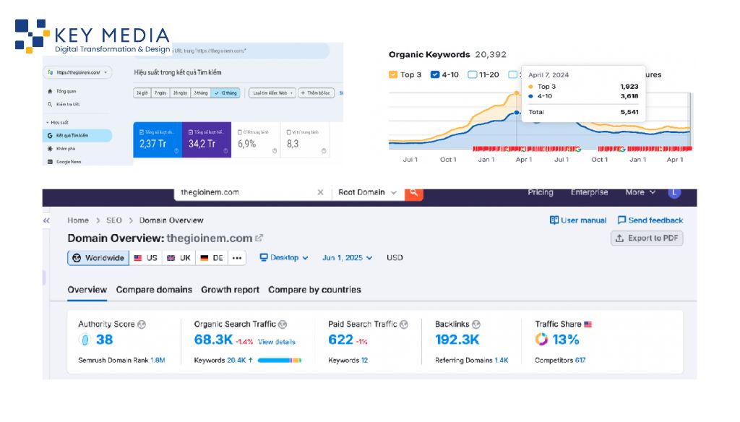Select the 3 tháng date range

[201, 93]
